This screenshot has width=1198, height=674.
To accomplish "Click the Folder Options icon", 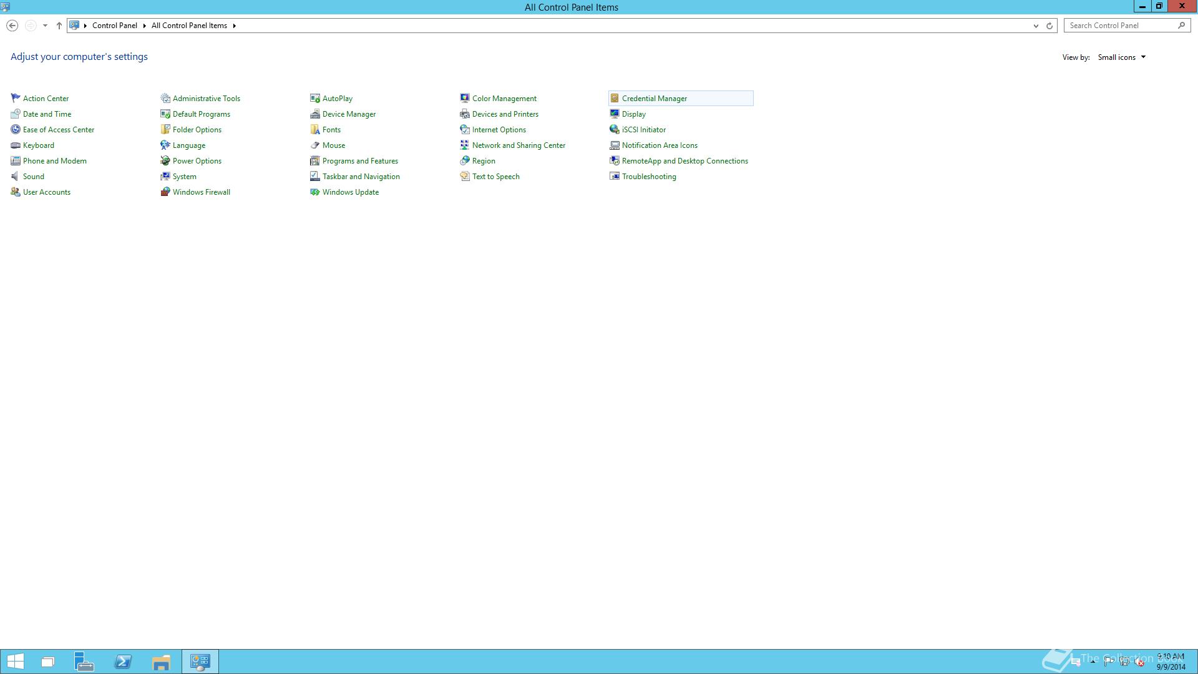I will (x=165, y=129).
